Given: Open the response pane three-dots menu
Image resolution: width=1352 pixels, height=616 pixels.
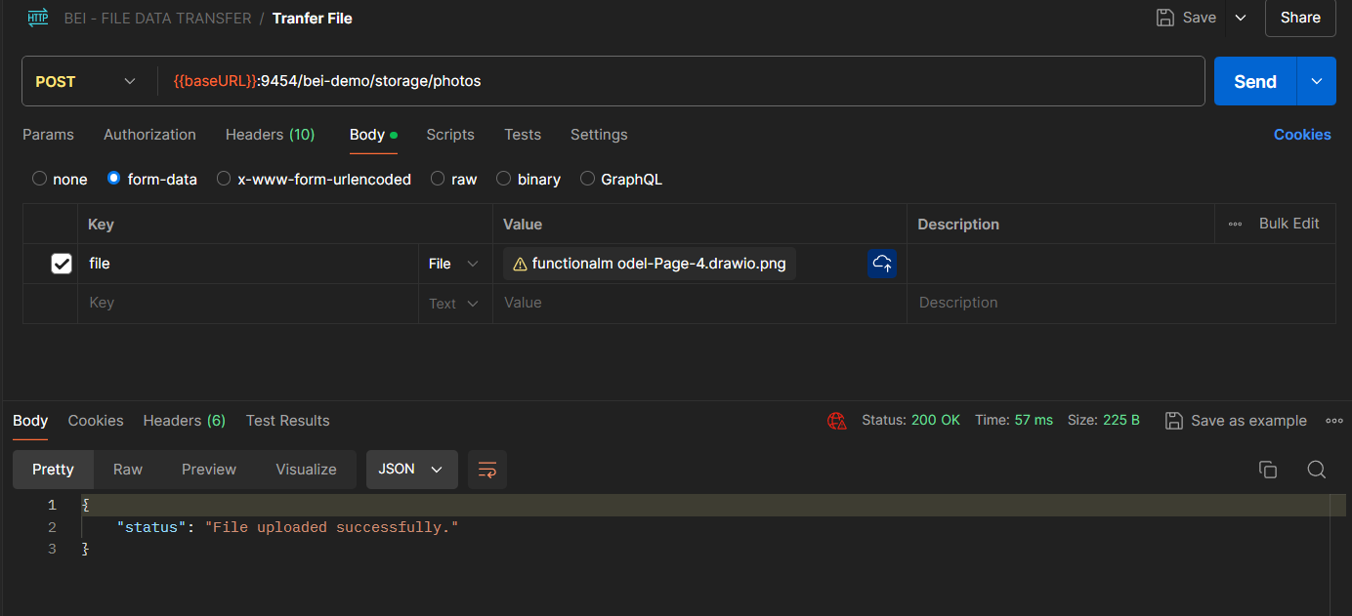Looking at the screenshot, I should (x=1333, y=421).
